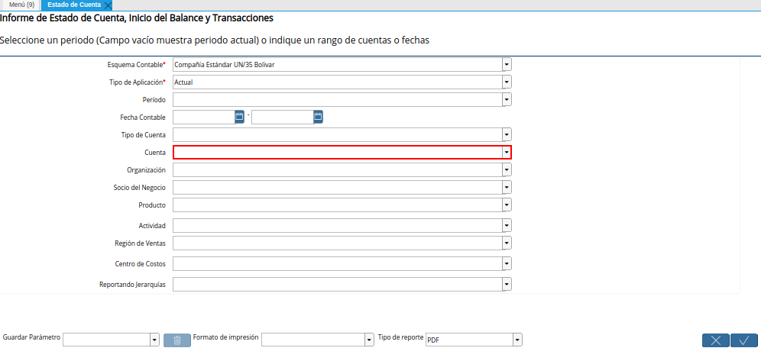Click the Fecha Contable label
The height and width of the screenshot is (348, 761).
pos(143,118)
